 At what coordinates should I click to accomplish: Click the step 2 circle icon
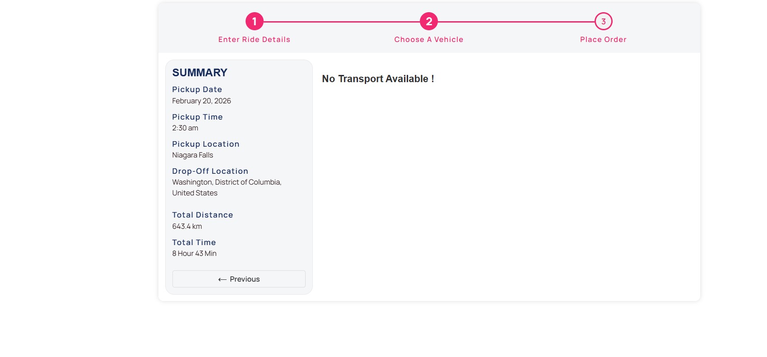(x=428, y=21)
